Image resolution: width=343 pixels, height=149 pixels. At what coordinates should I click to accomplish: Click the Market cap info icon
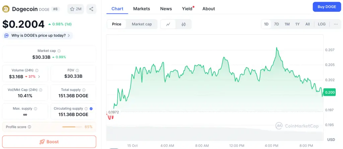59,51
